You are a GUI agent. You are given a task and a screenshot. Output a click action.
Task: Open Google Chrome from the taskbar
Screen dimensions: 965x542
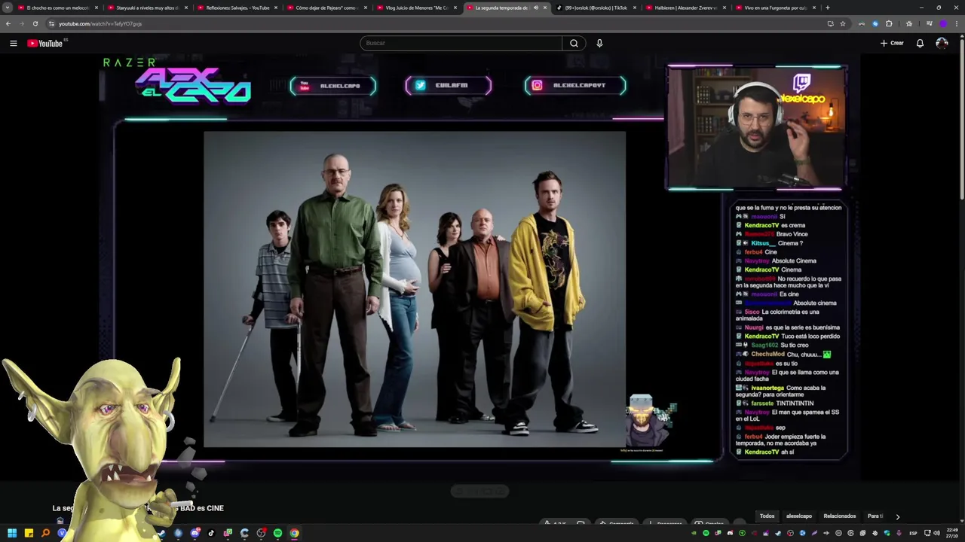point(294,533)
